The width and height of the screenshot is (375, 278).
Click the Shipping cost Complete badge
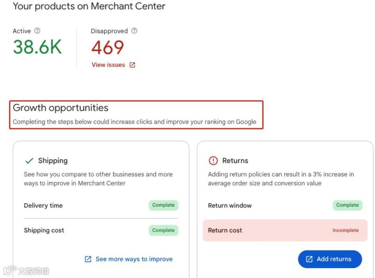pos(163,230)
